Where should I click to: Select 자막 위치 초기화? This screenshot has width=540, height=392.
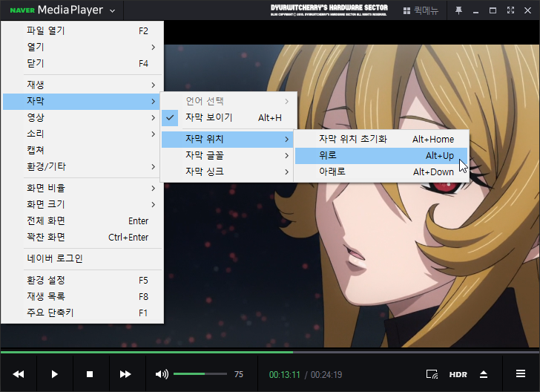pyautogui.click(x=381, y=140)
